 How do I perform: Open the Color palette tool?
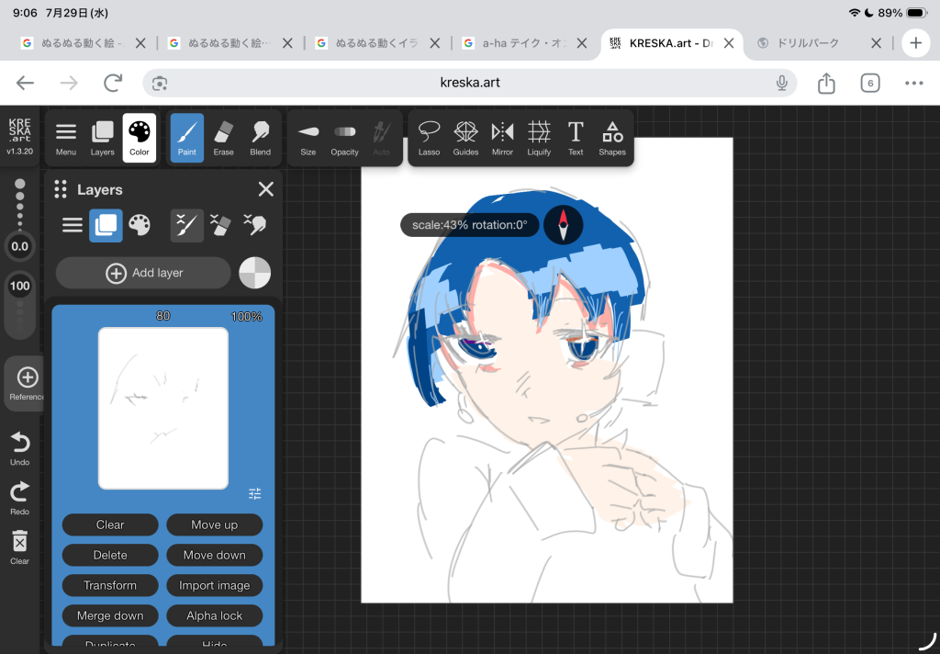[140, 138]
